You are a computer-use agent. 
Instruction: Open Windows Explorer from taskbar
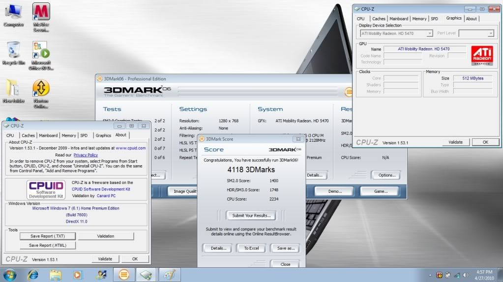coord(56,275)
